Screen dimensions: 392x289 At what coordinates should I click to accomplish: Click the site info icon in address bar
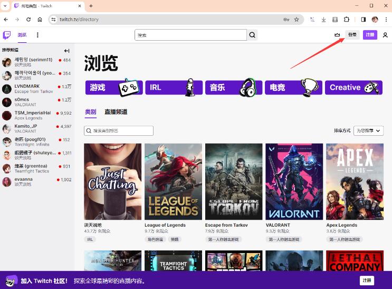pyautogui.click(x=53, y=19)
